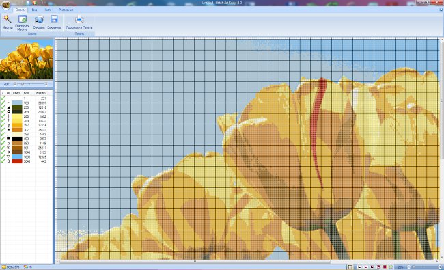
Task: Click the 40% preview zoom value
Action: [x=7, y=85]
